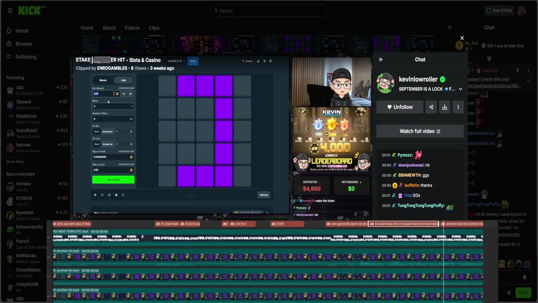538x303 pixels.
Task: Switch to channel About tab
Action: (x=109, y=28)
